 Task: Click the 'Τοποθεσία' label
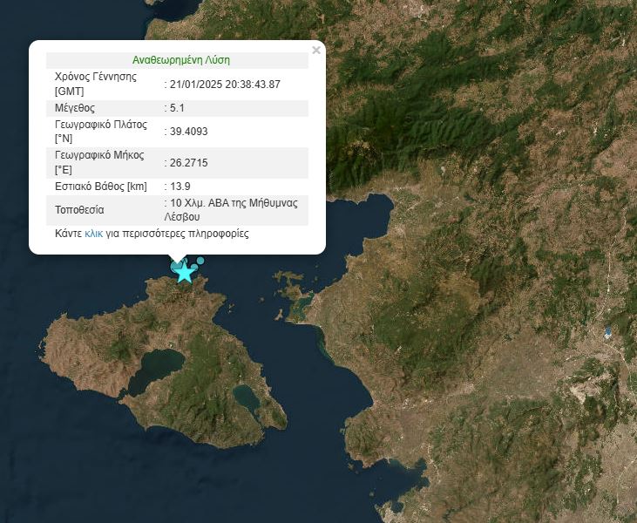click(79, 210)
